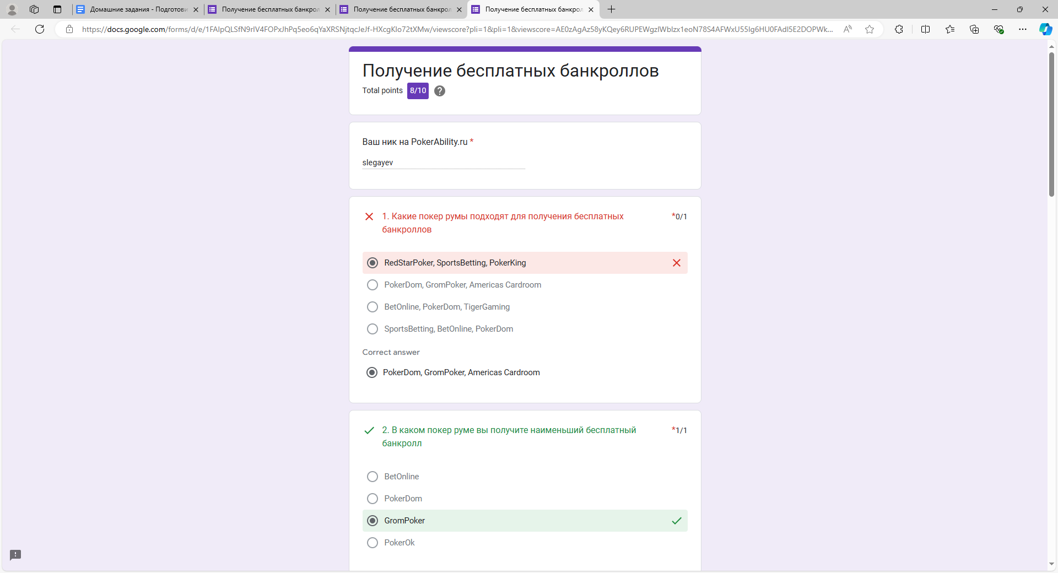This screenshot has height=573, width=1058.
Task: Open Collections icon
Action: (x=974, y=29)
